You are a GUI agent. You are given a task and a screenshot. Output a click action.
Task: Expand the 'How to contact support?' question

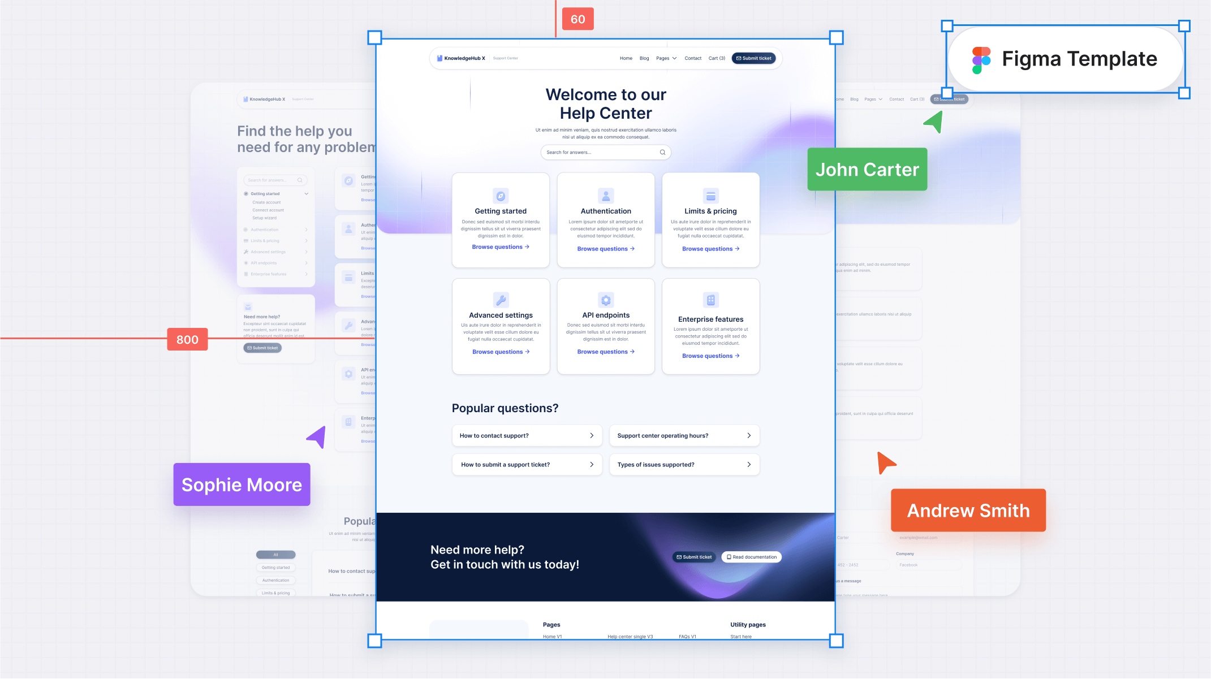[592, 435]
